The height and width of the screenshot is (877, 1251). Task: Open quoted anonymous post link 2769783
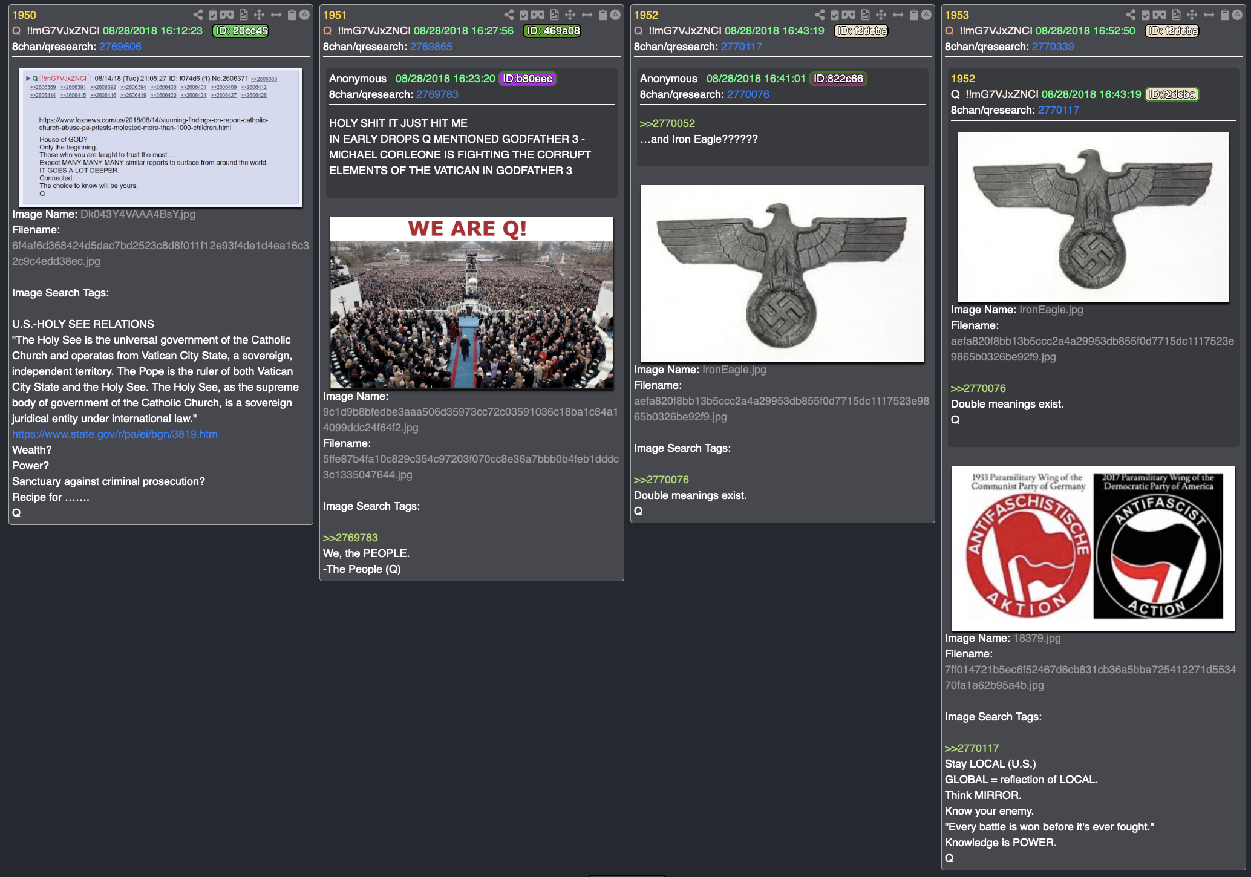click(437, 94)
